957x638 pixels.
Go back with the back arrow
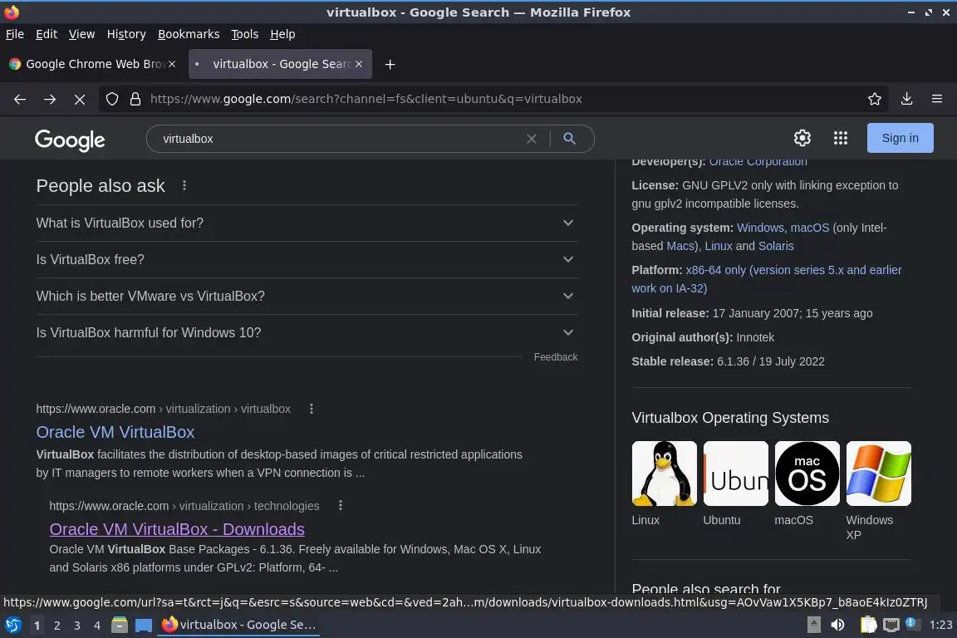click(x=20, y=99)
